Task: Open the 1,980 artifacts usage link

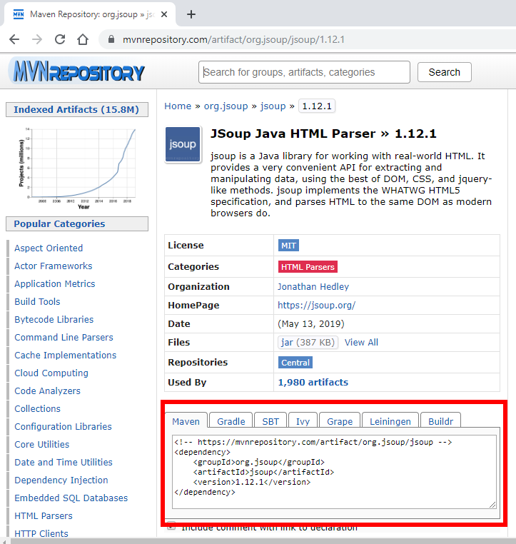Action: 313,383
